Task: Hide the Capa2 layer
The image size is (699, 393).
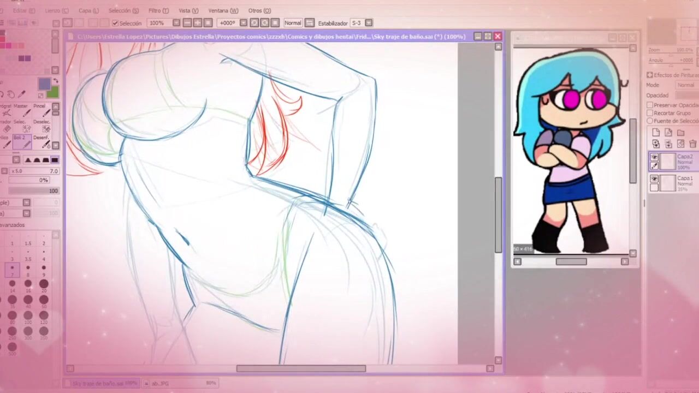Action: pos(654,157)
